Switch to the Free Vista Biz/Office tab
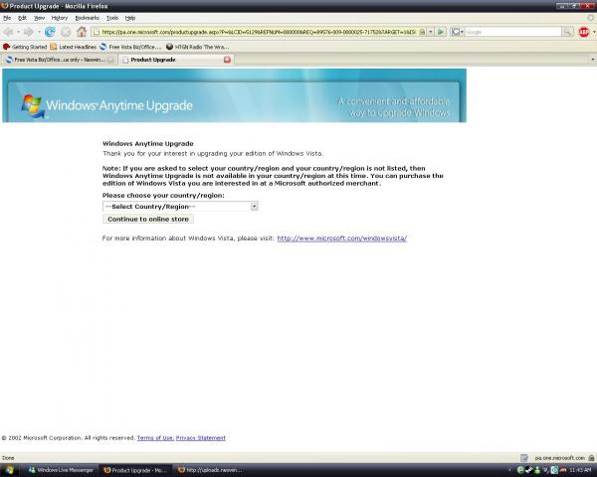597x477 pixels. point(60,60)
